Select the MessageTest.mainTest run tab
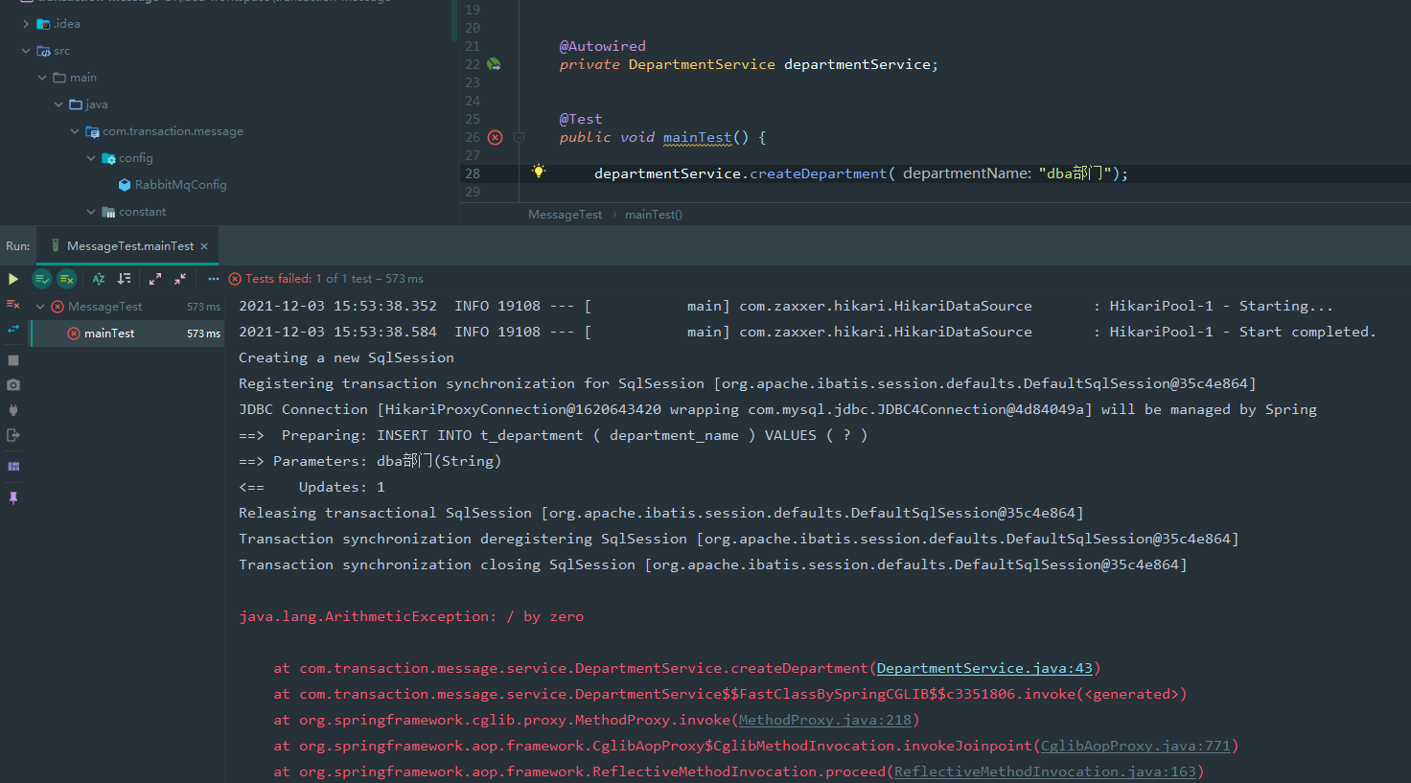The height and width of the screenshot is (783, 1411). [127, 246]
